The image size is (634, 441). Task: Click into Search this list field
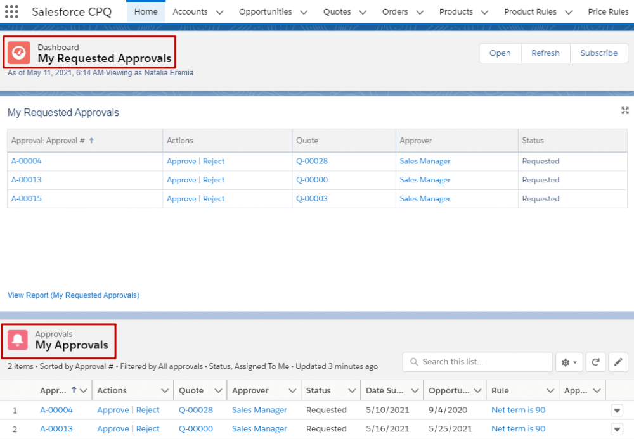[477, 362]
